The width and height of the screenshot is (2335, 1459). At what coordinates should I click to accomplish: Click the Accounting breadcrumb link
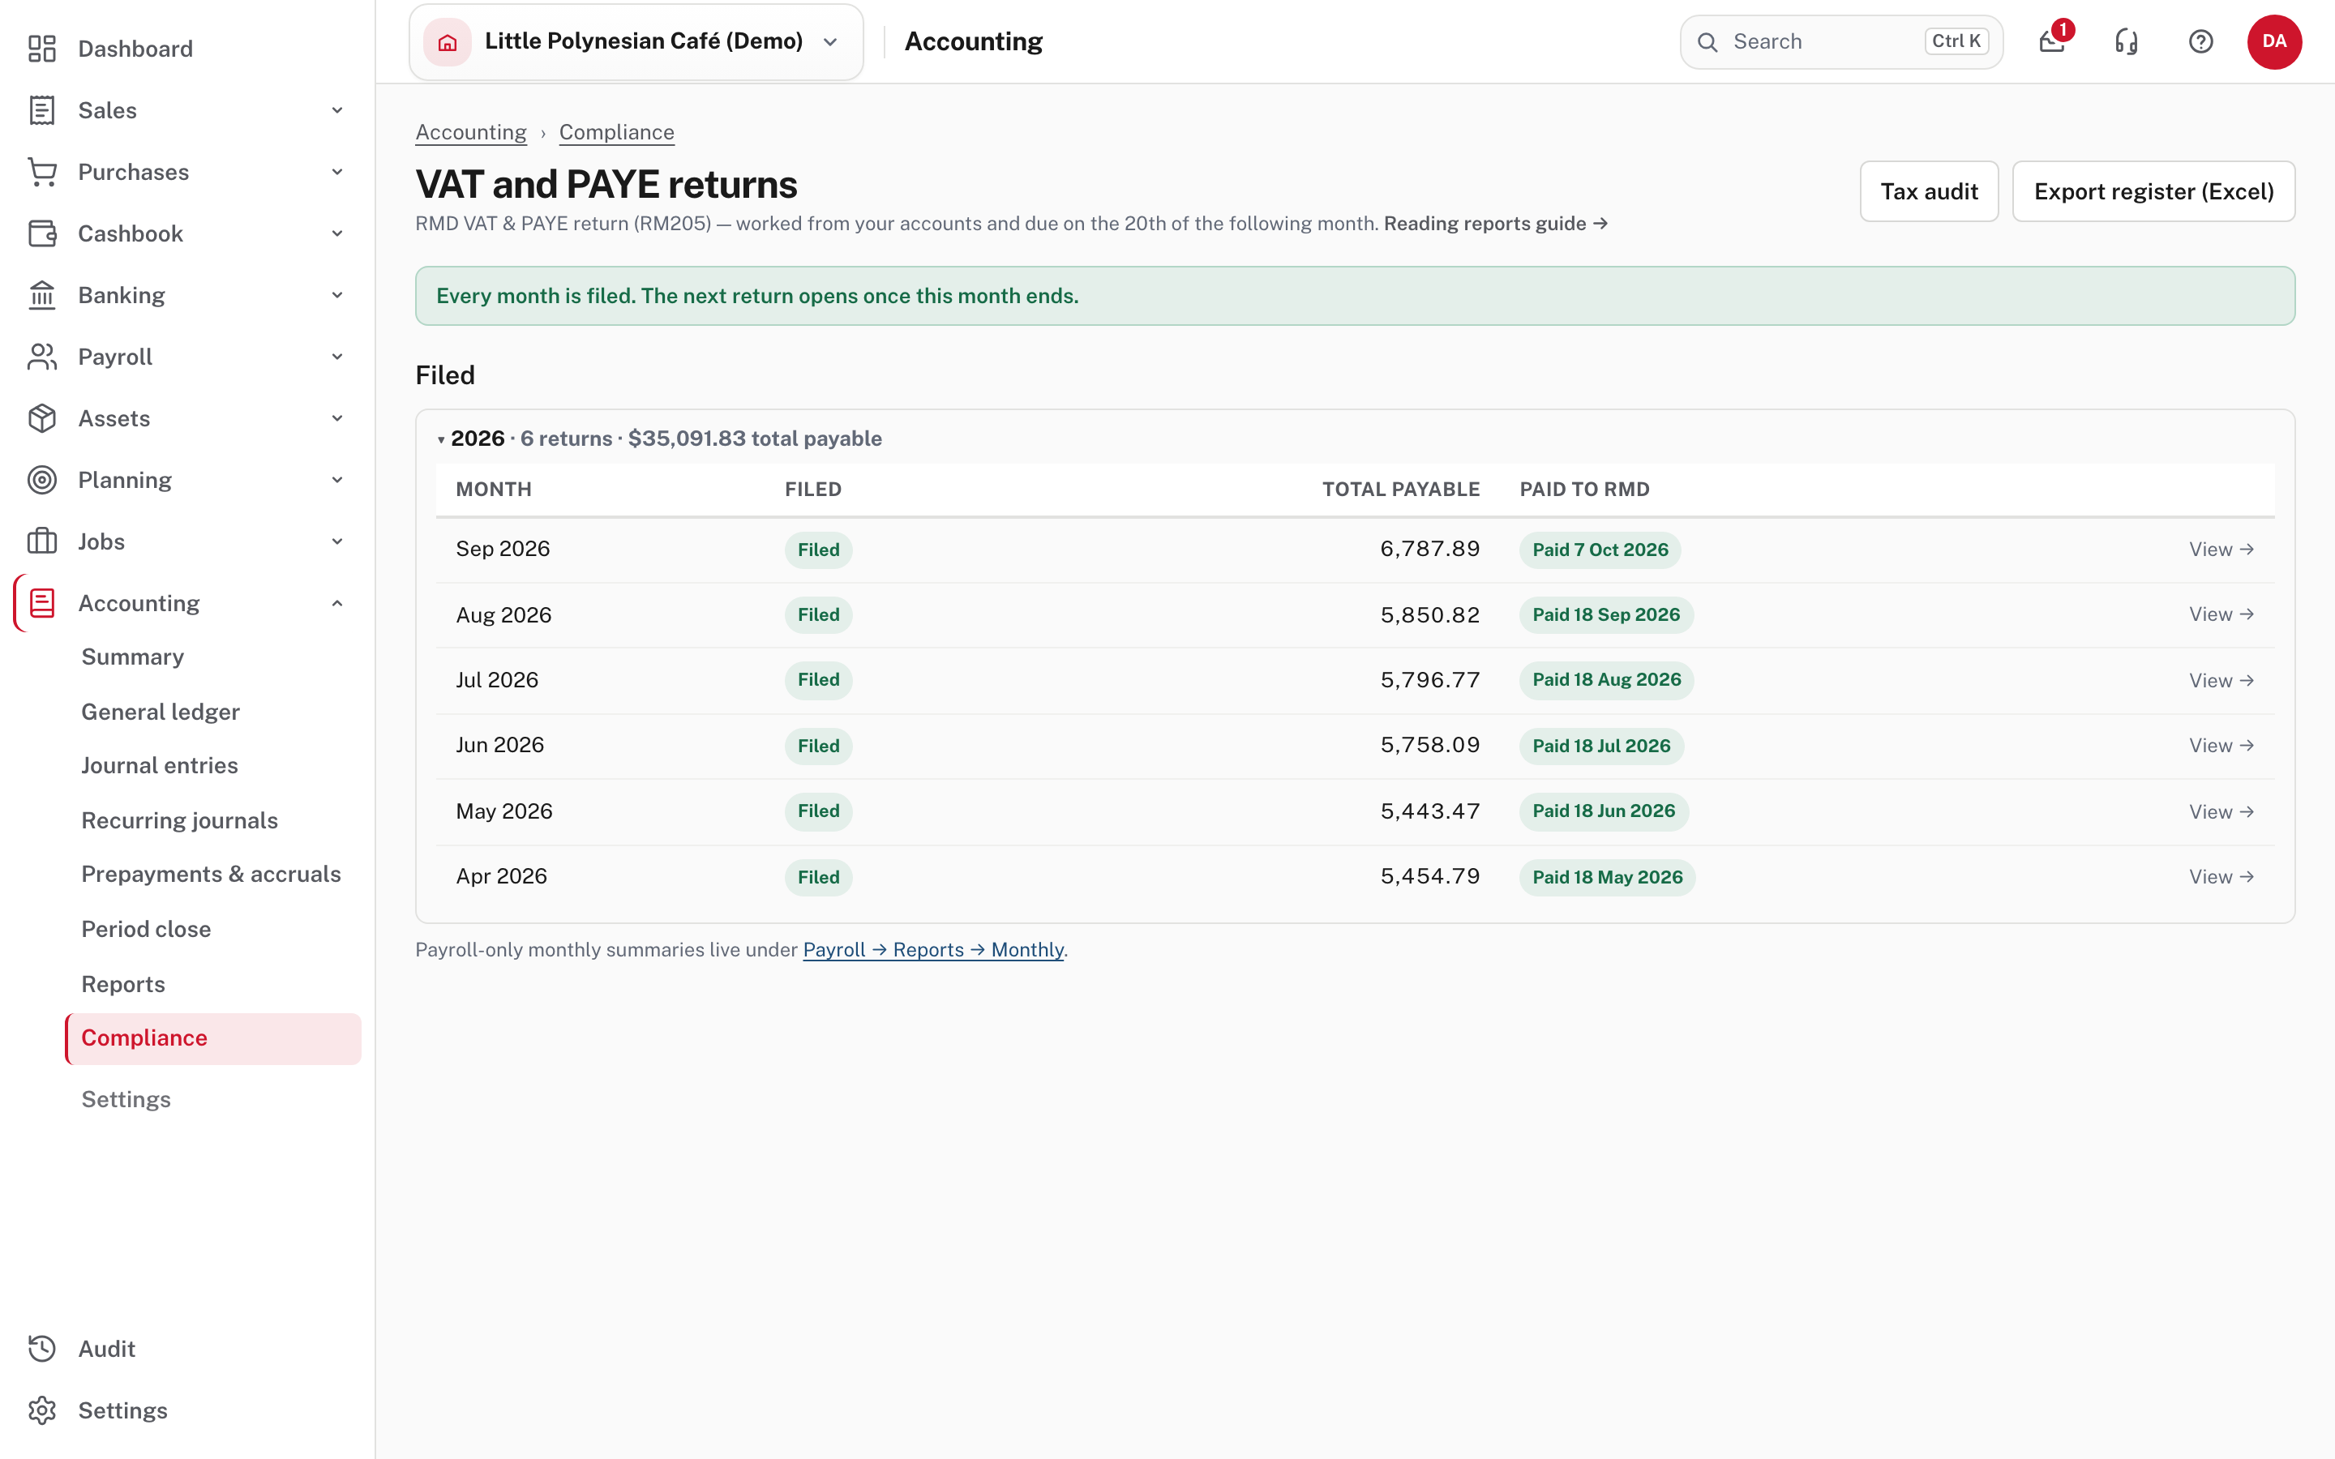click(471, 132)
